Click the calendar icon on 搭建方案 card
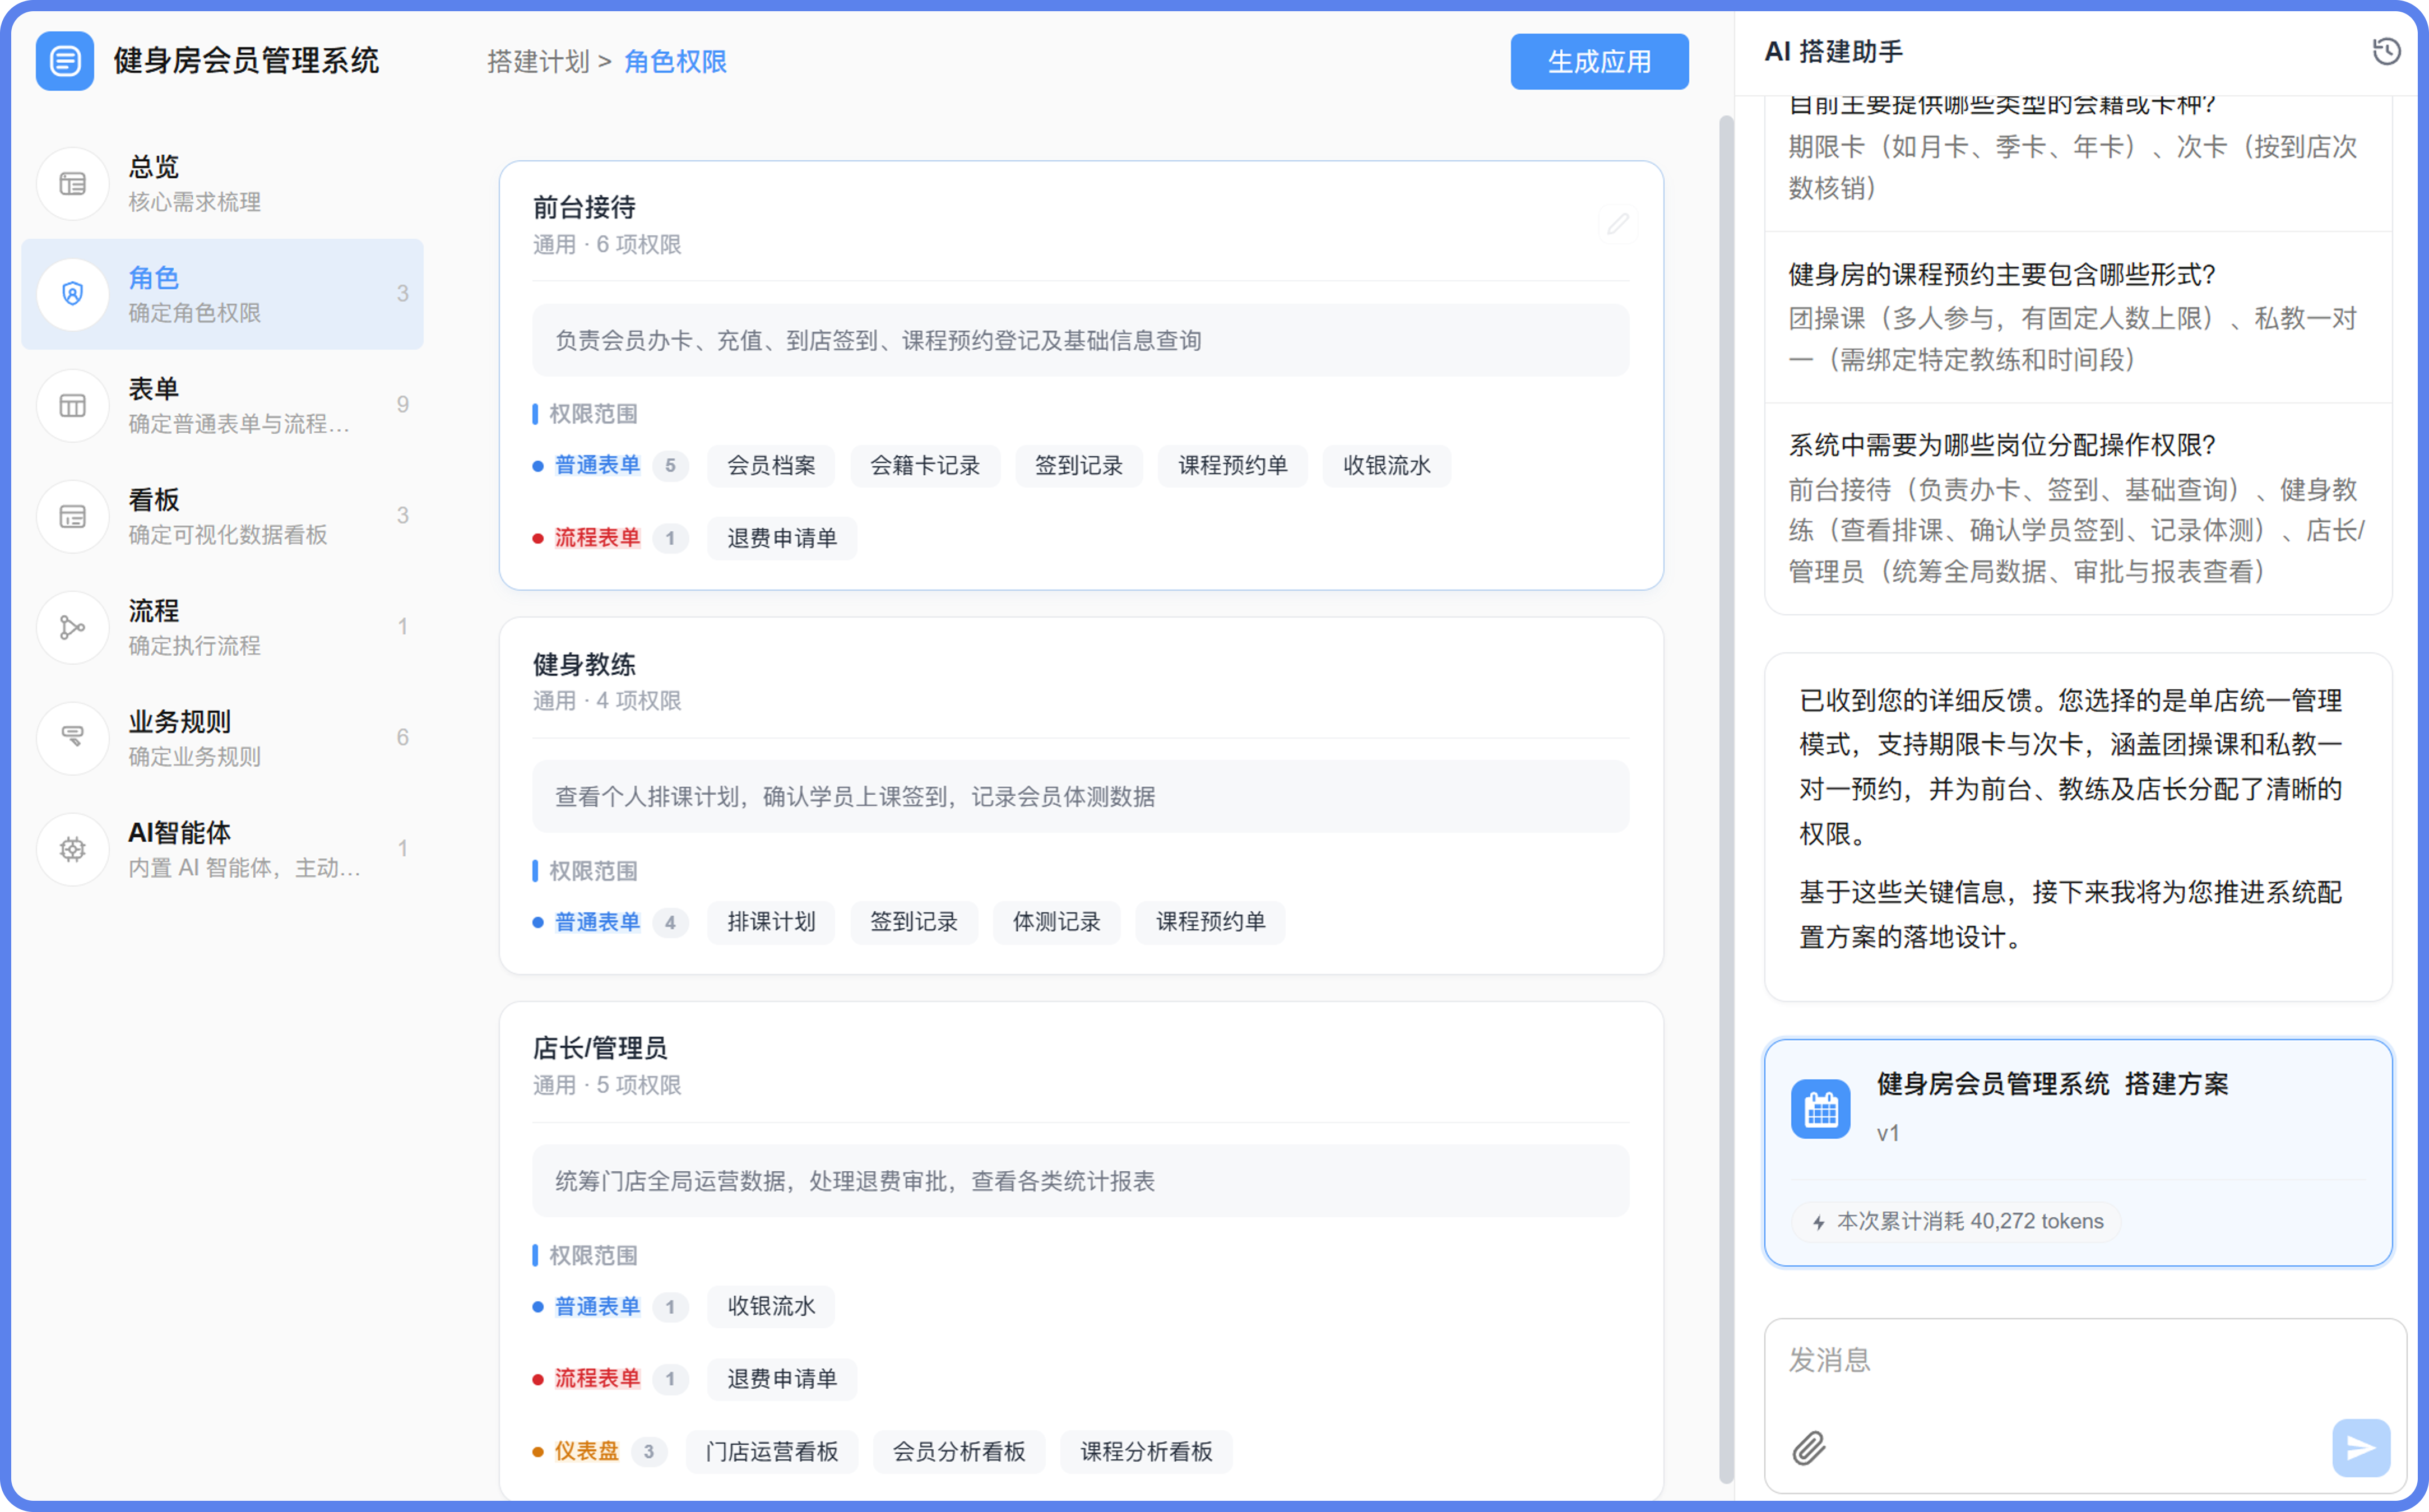2429x1512 pixels. [1821, 1108]
